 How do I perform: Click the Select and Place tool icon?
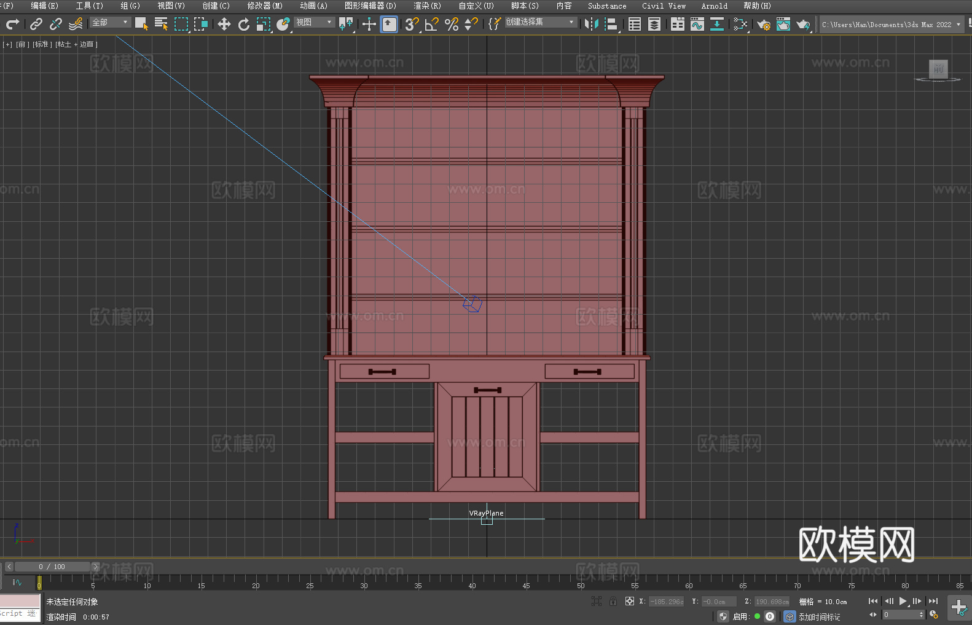[283, 24]
